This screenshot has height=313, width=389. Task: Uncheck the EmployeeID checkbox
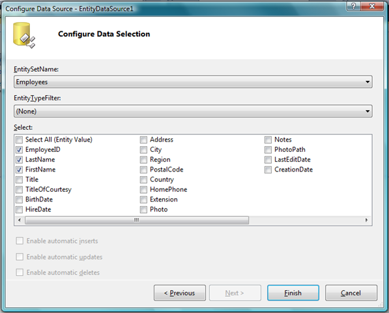[19, 150]
